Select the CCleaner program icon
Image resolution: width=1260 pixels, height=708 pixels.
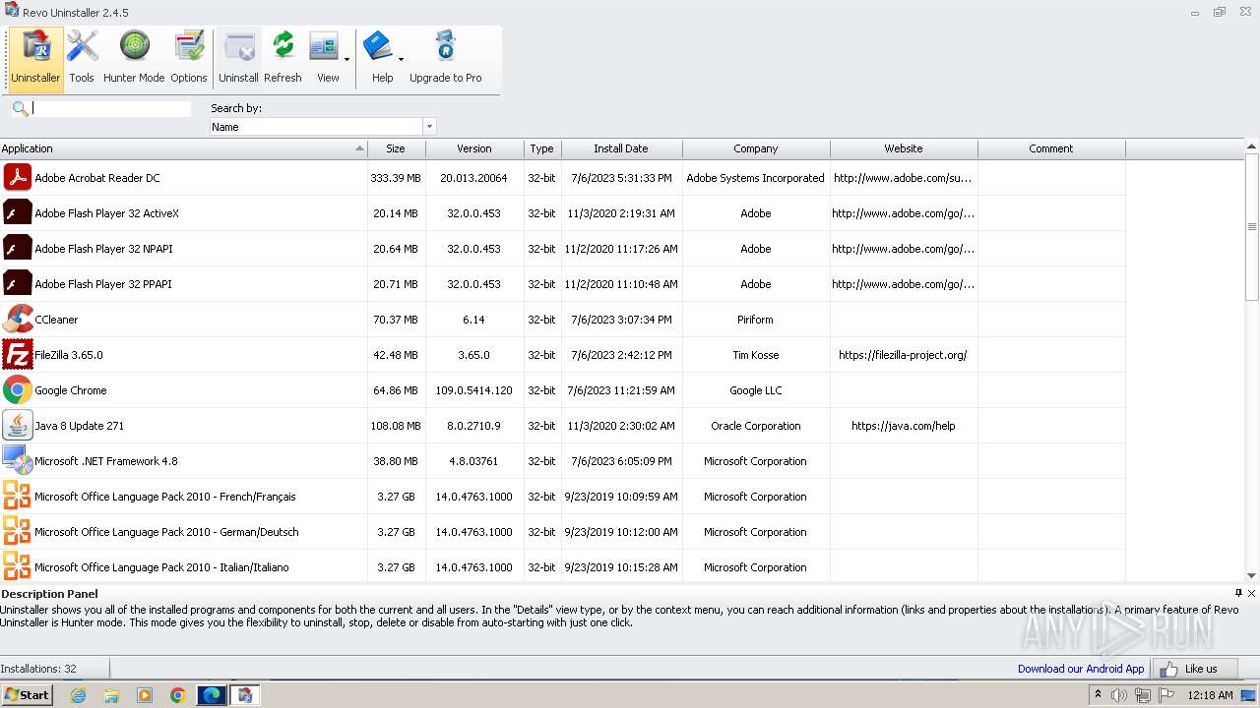(x=18, y=320)
